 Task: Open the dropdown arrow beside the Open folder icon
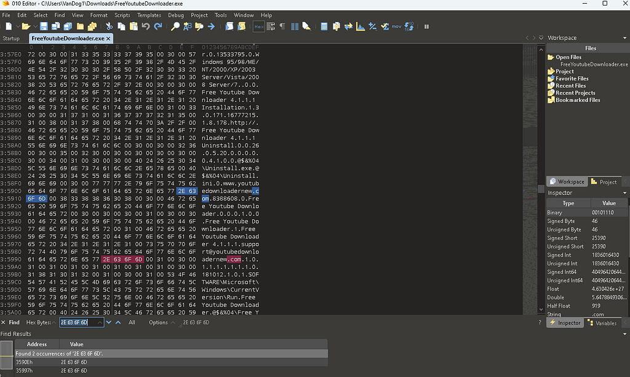tap(35, 26)
